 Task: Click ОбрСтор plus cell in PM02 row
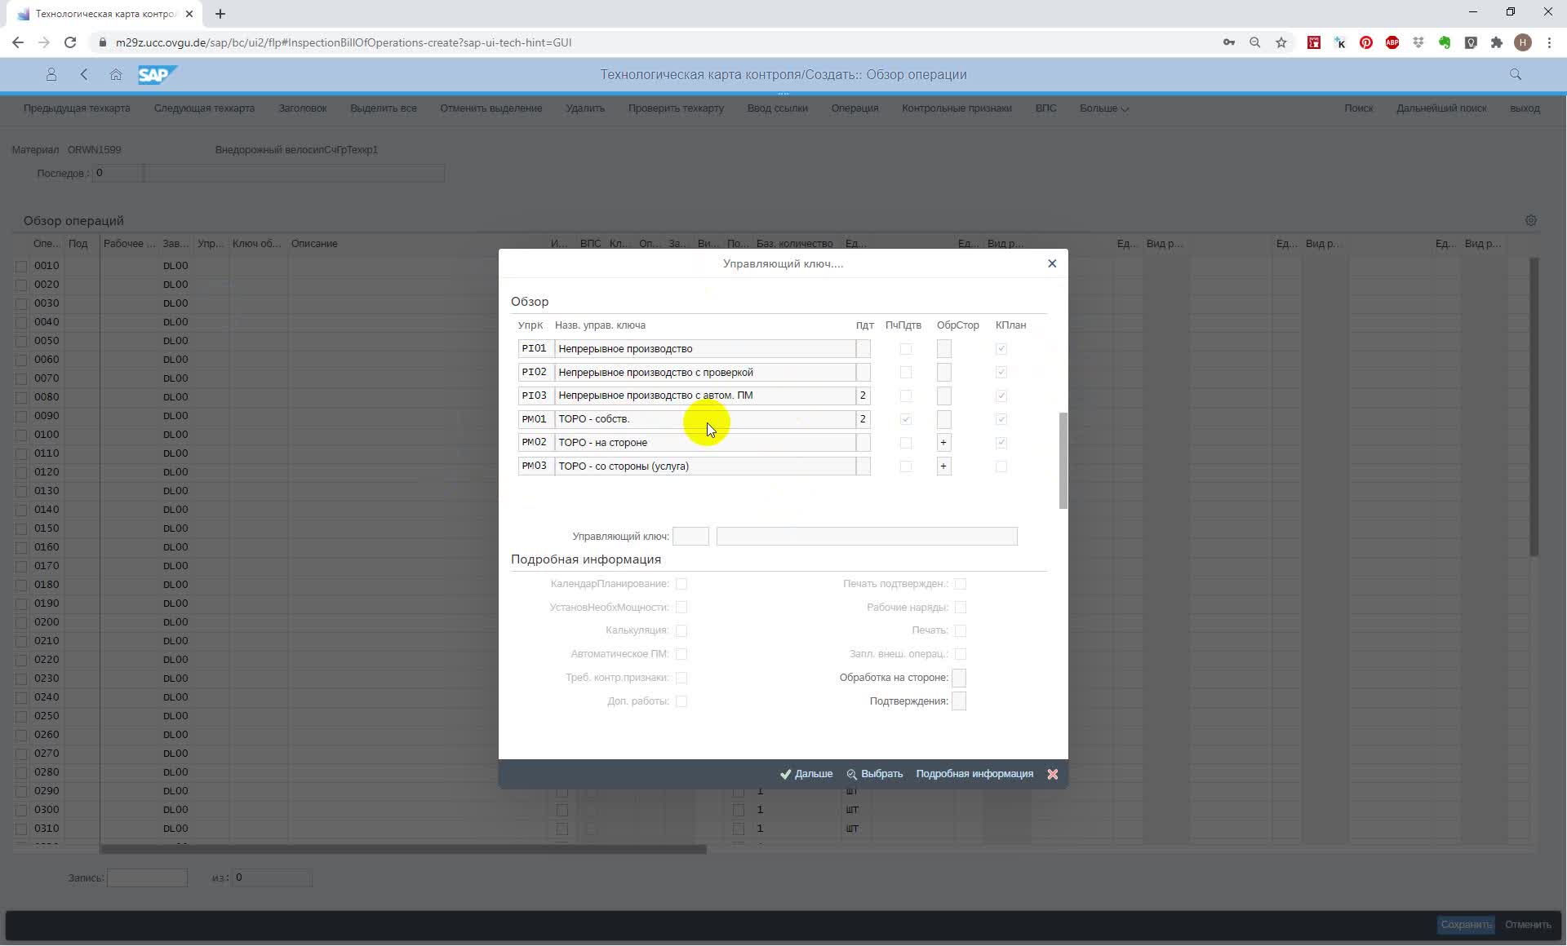point(943,443)
